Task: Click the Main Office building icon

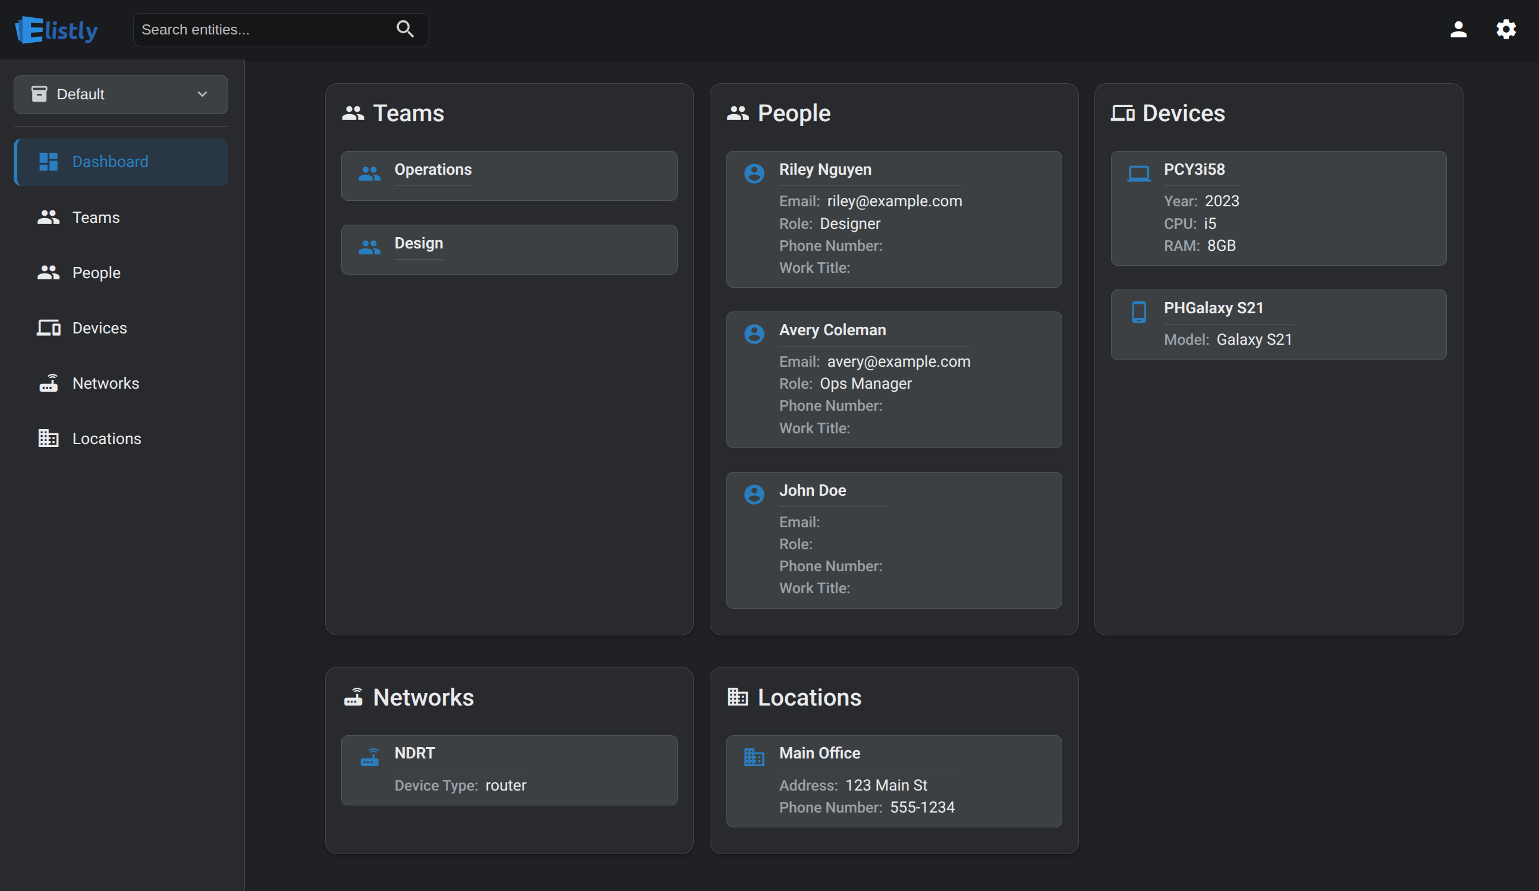Action: [754, 757]
